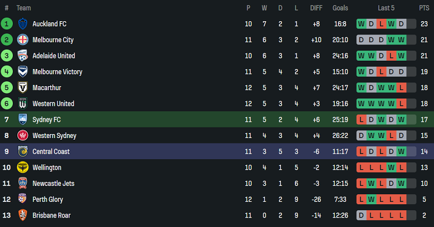
Task: Click Auckland FC's green rank 1 badge
Action: (7, 24)
